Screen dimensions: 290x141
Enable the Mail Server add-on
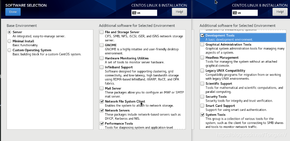point(102,88)
